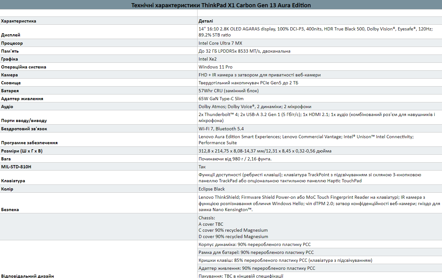Select the 'Сховище' label cell
Viewport: 442px width, 278px height.
99,83
